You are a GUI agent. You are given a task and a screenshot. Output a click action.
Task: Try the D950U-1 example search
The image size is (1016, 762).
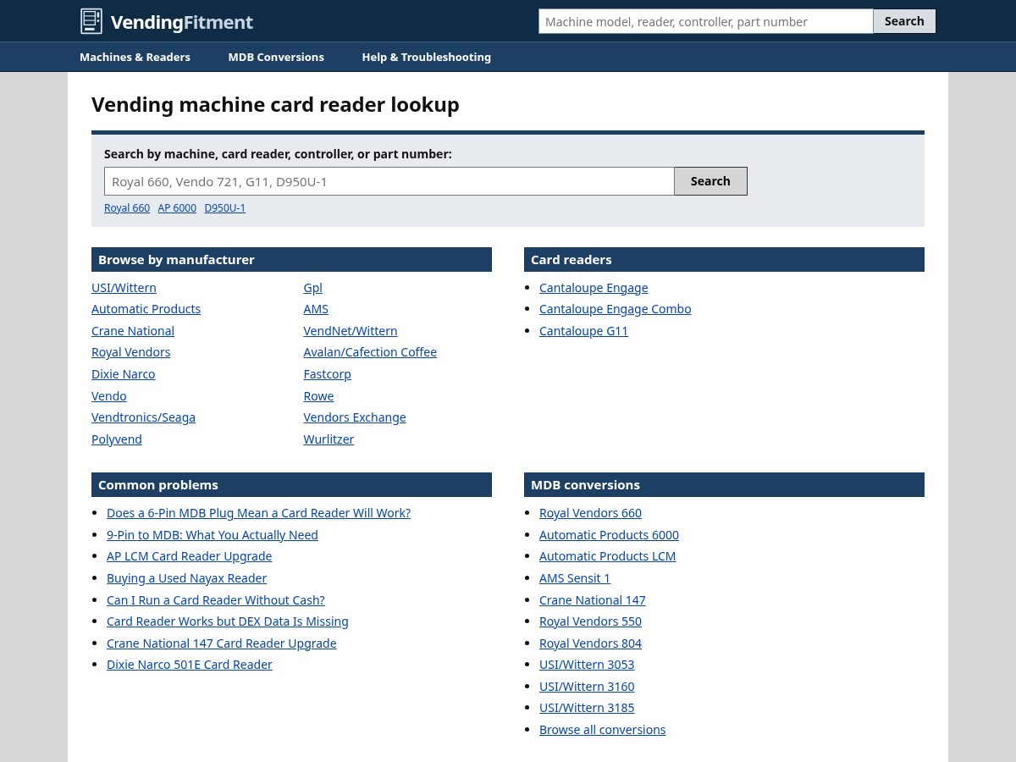click(225, 208)
